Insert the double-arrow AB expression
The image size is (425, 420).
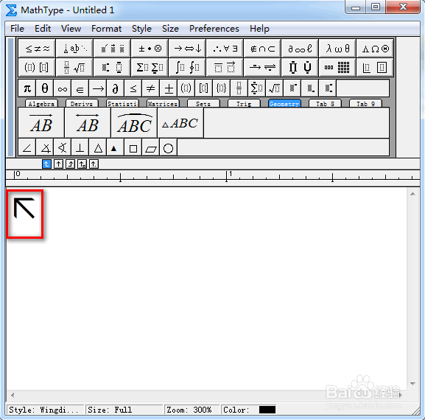[x=88, y=123]
